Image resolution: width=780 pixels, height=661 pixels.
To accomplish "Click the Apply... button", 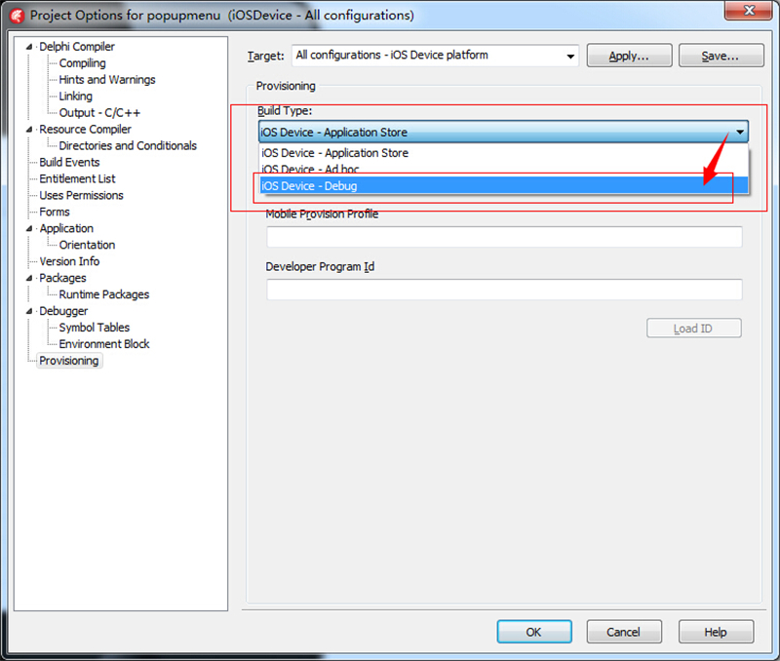I will pyautogui.click(x=629, y=56).
